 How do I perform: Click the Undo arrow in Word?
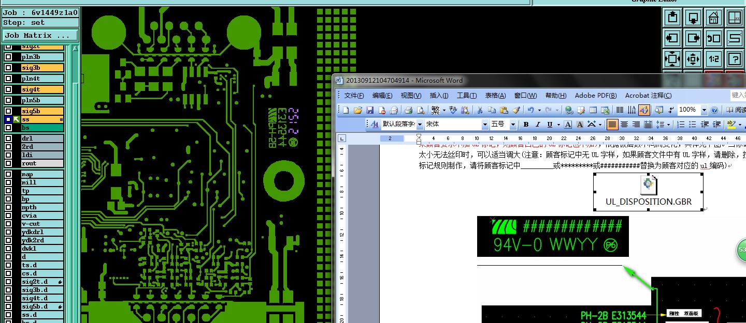pos(530,110)
